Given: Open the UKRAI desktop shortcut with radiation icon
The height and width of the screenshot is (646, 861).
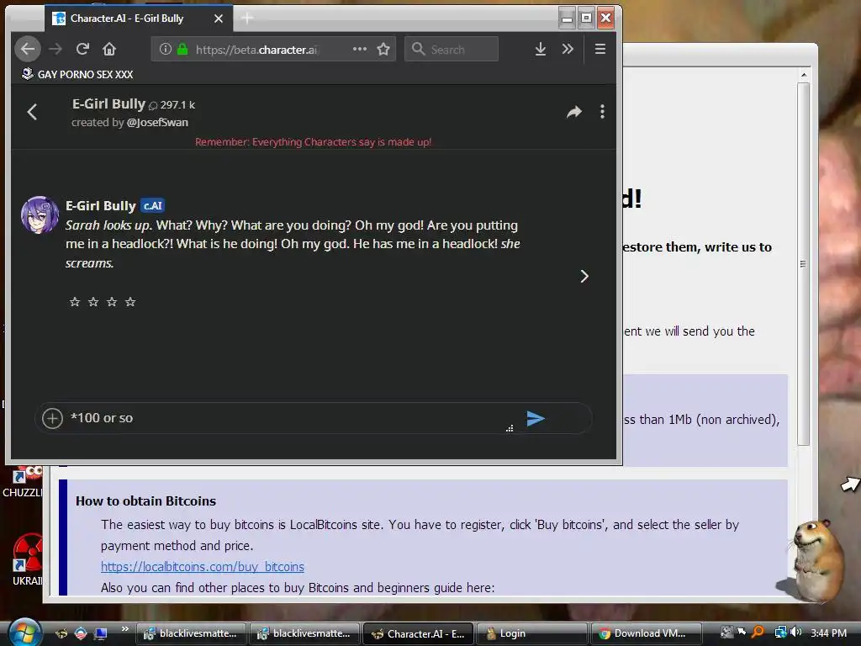Looking at the screenshot, I should tap(26, 559).
